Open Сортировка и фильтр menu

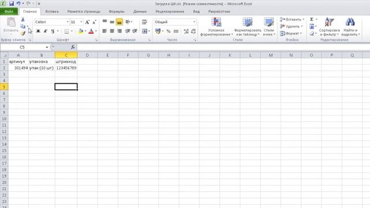(x=330, y=27)
